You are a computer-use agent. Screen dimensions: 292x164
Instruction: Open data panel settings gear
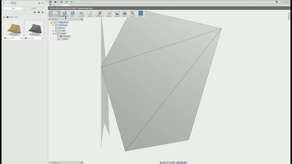[x=42, y=12]
